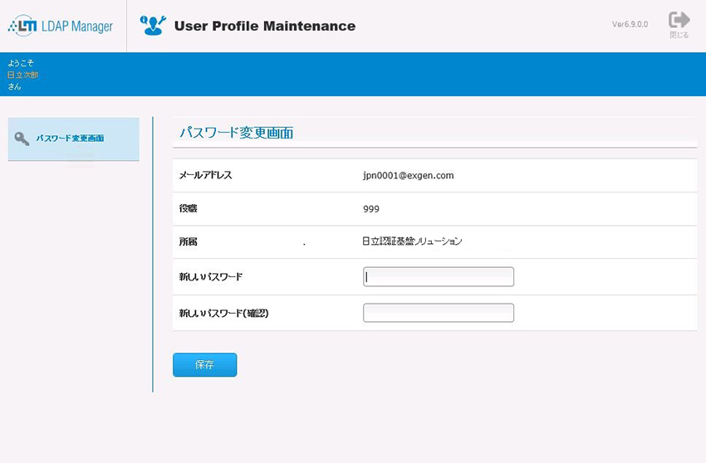This screenshot has width=706, height=463.
Task: Click the 新しいパスワード(確認) field label
Action: (224, 314)
